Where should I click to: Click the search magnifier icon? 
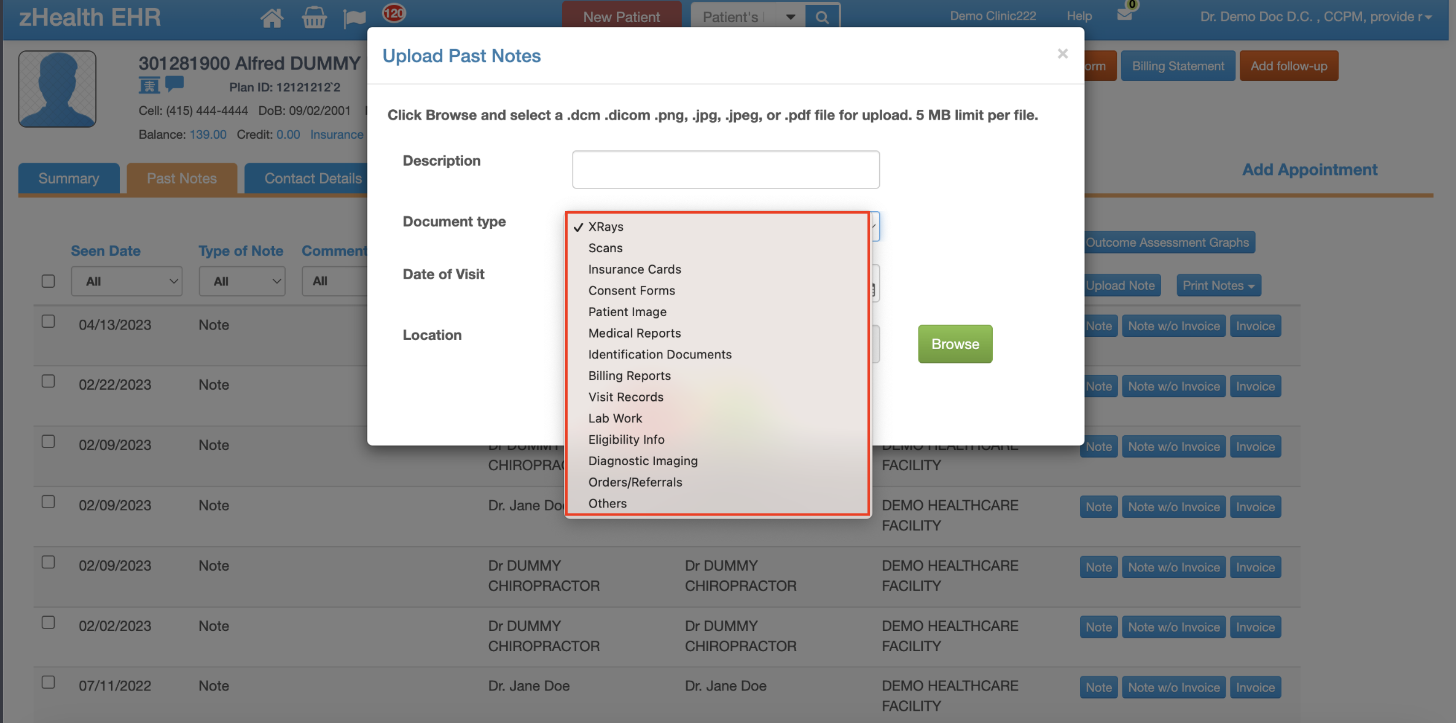tap(822, 17)
